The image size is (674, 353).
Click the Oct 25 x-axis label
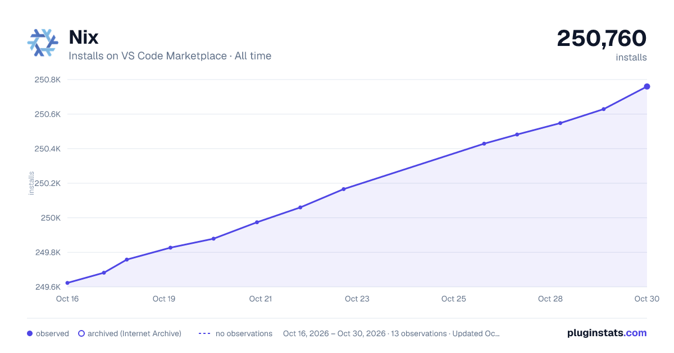(454, 299)
